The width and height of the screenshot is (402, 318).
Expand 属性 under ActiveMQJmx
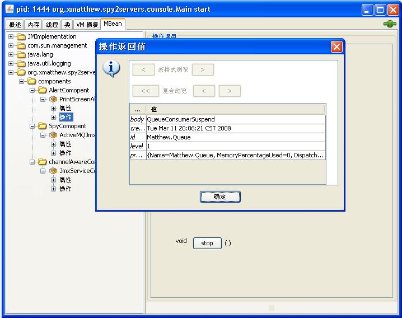53,144
